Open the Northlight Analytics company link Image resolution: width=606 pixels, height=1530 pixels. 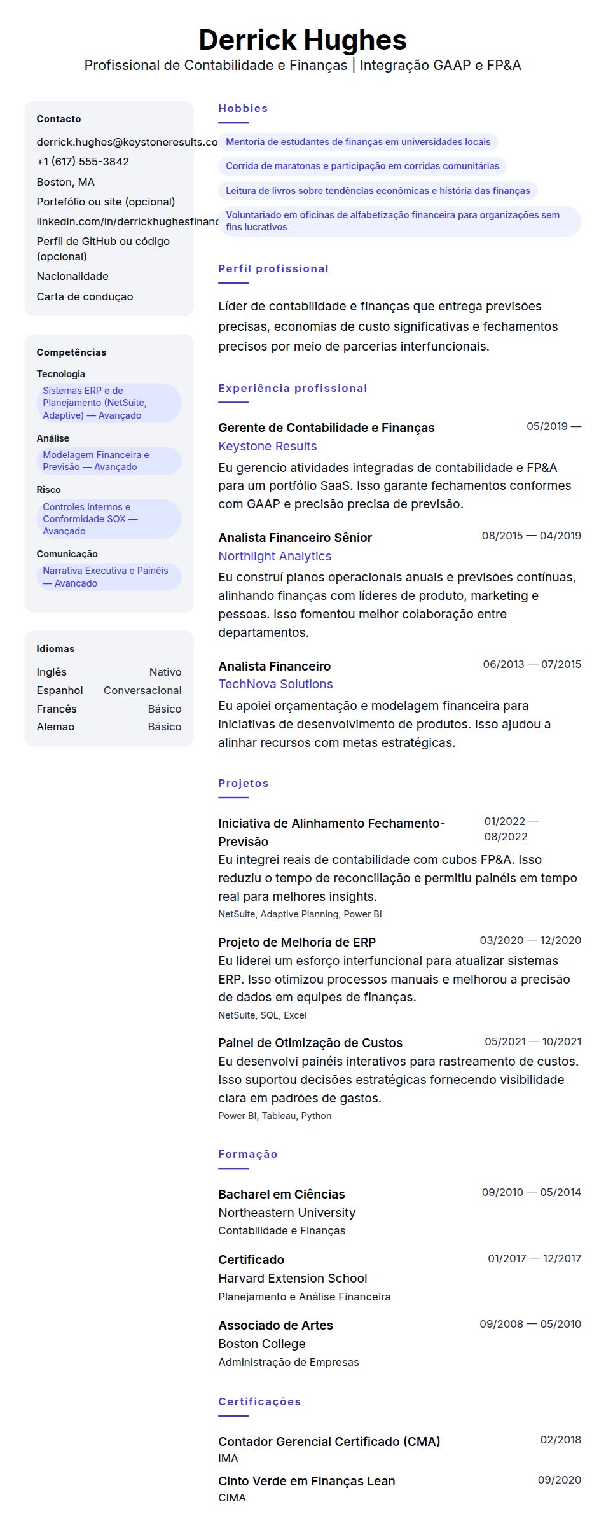[275, 556]
